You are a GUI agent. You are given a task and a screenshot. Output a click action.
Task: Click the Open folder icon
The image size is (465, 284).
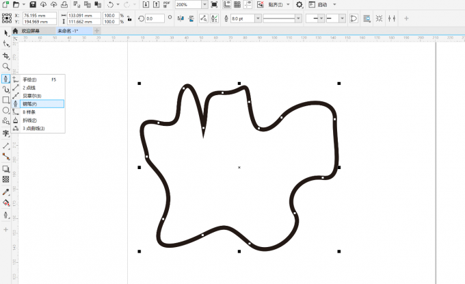coord(16,5)
